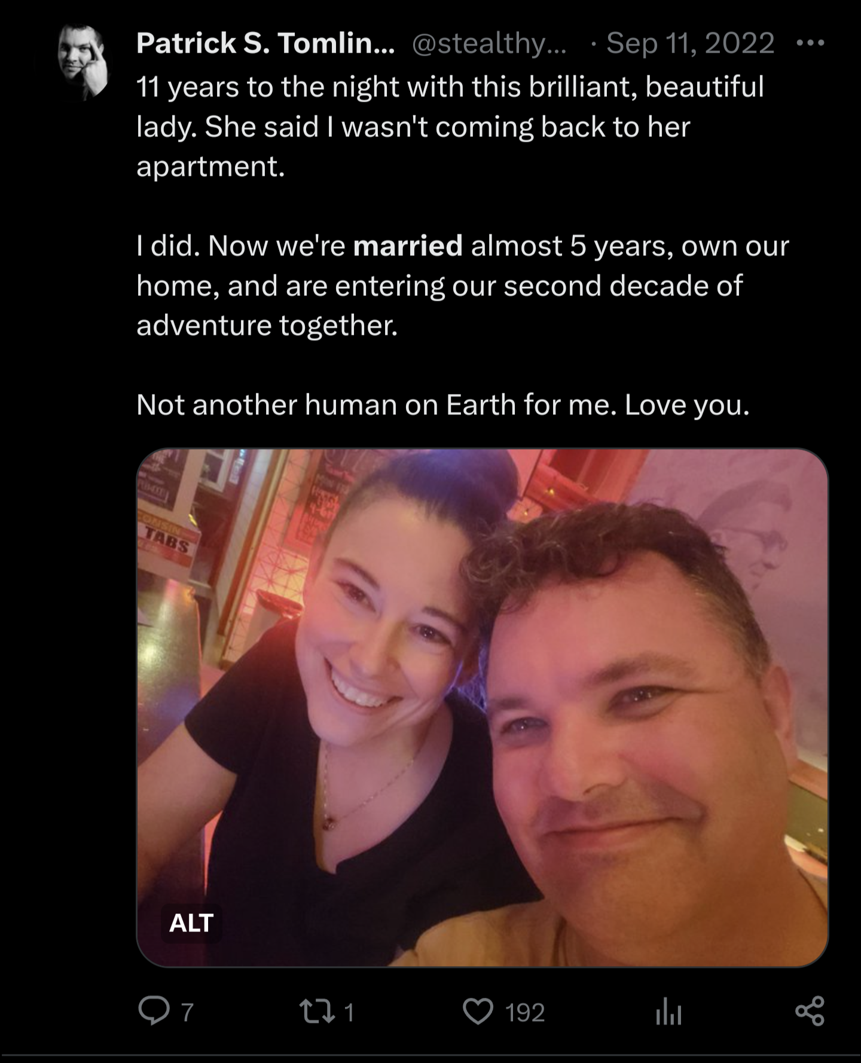The width and height of the screenshot is (861, 1063).
Task: Click the retweet count 1
Action: click(x=349, y=1012)
